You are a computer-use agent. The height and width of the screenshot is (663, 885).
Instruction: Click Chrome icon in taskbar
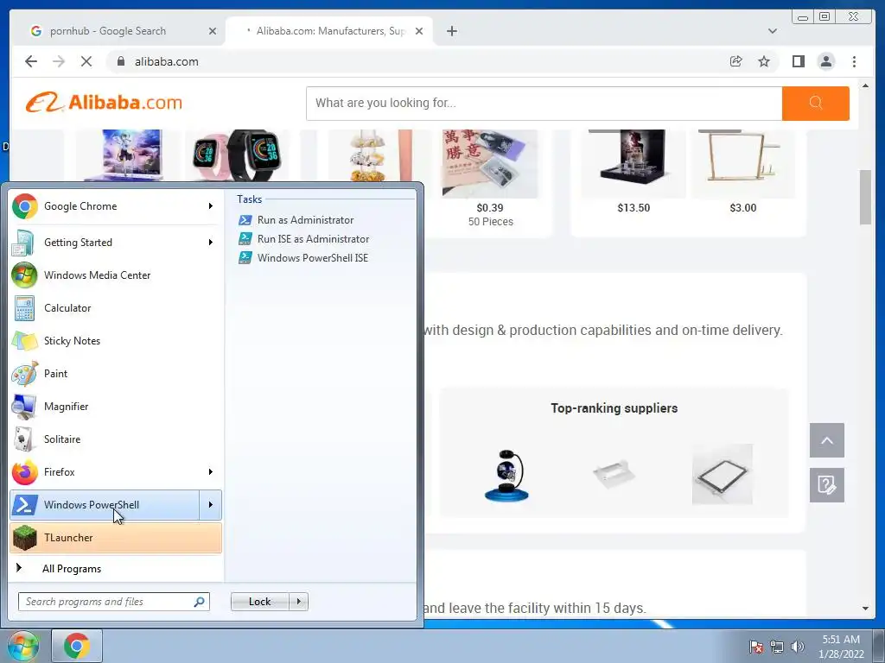(x=77, y=646)
